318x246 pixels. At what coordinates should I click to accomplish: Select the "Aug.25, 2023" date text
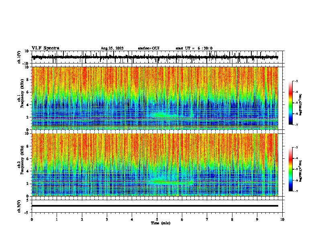coord(112,48)
